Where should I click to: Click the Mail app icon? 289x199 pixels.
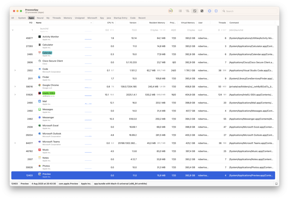pyautogui.click(x=39, y=101)
